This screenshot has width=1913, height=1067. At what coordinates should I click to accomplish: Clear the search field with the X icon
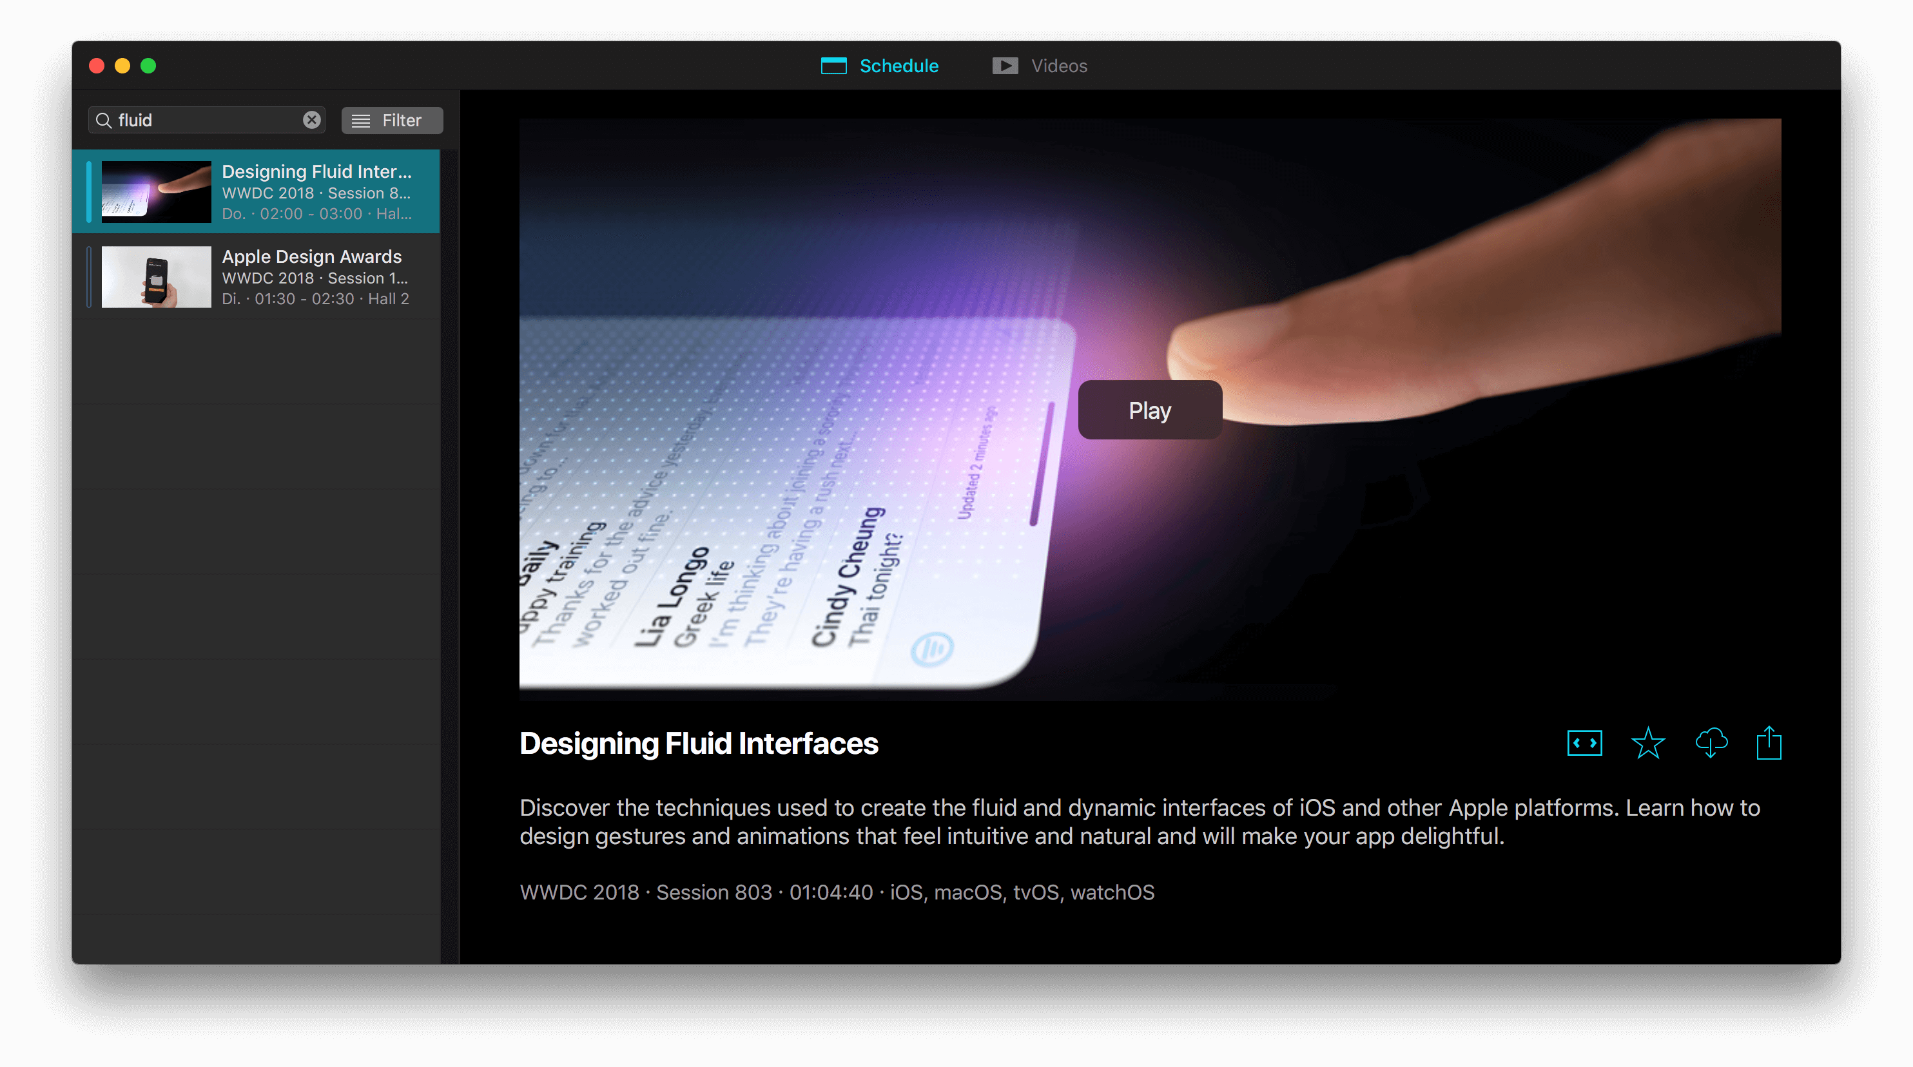[312, 120]
